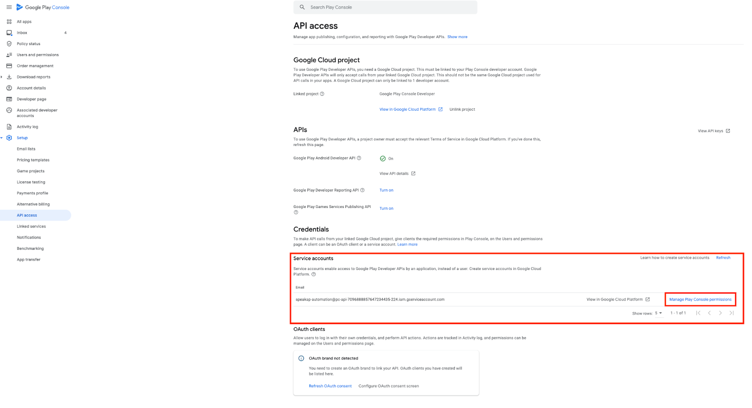
Task: Click the Account details icon
Action: coord(9,88)
